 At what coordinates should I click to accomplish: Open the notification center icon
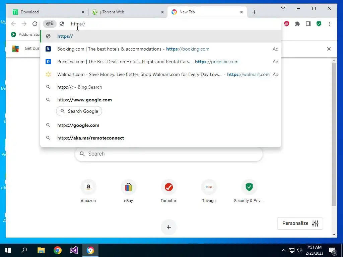[333, 251]
